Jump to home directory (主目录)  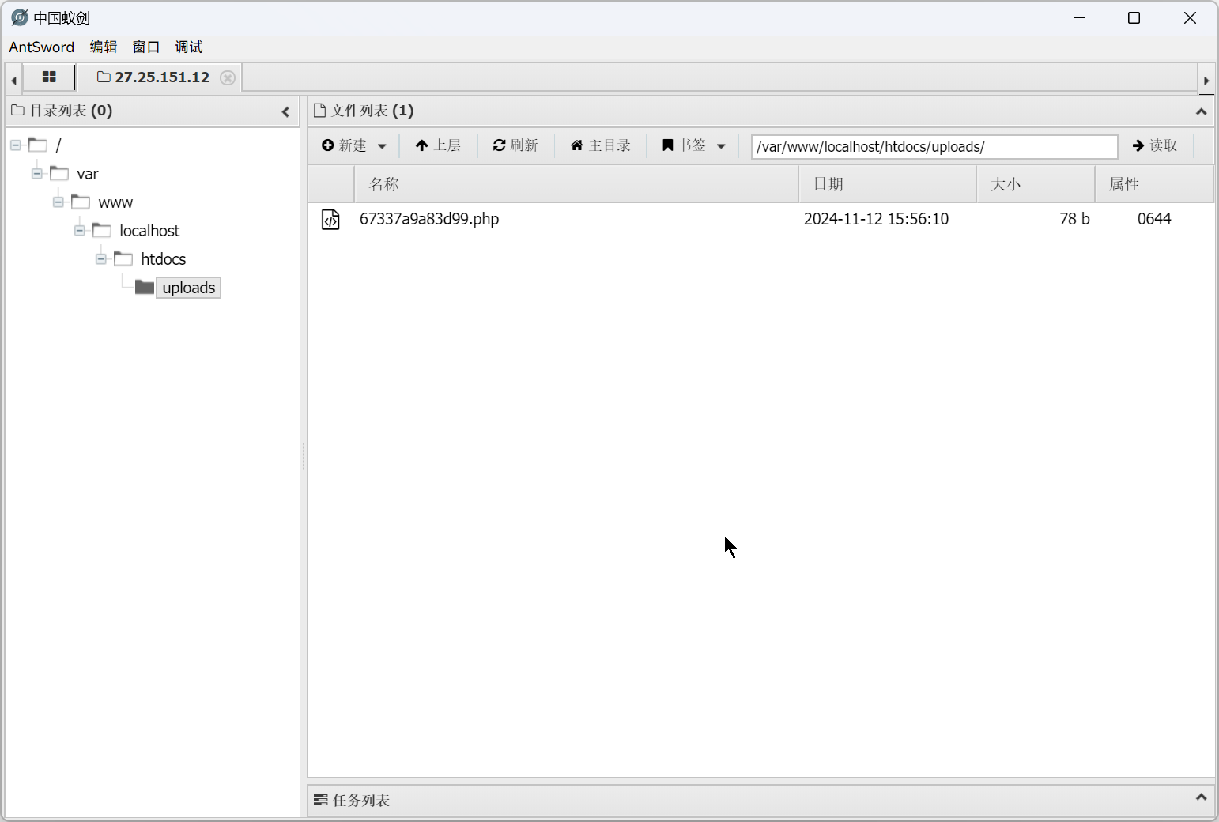[x=601, y=145]
